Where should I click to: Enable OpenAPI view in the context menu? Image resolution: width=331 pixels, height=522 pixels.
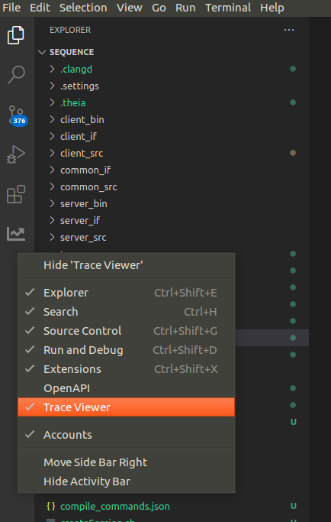click(127, 388)
